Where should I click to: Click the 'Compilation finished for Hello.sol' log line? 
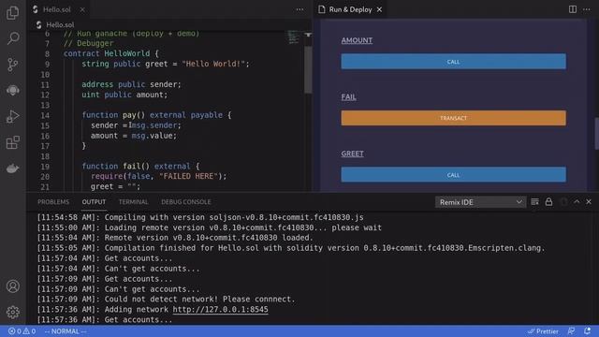[x=291, y=248]
